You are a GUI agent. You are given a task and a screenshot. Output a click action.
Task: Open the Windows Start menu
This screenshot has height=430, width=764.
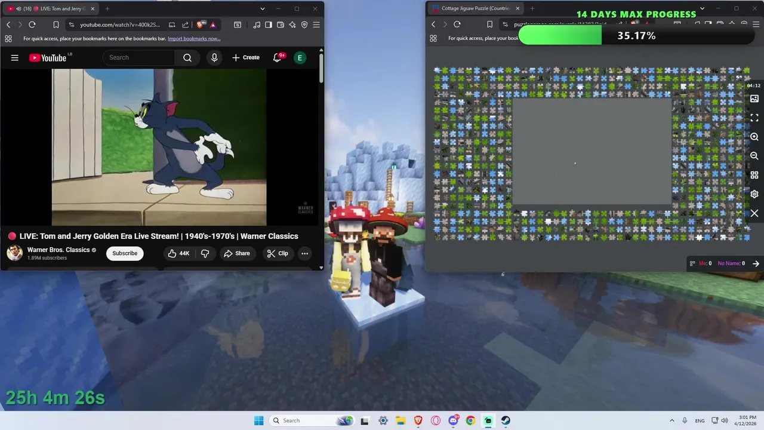(258, 420)
